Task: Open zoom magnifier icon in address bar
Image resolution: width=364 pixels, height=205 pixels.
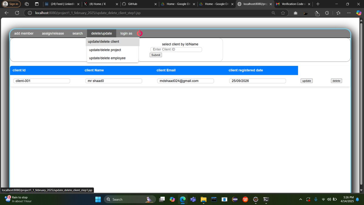Action: coord(273,13)
